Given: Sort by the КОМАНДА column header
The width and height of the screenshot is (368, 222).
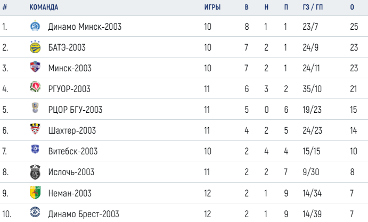Looking at the screenshot, I should (x=44, y=7).
